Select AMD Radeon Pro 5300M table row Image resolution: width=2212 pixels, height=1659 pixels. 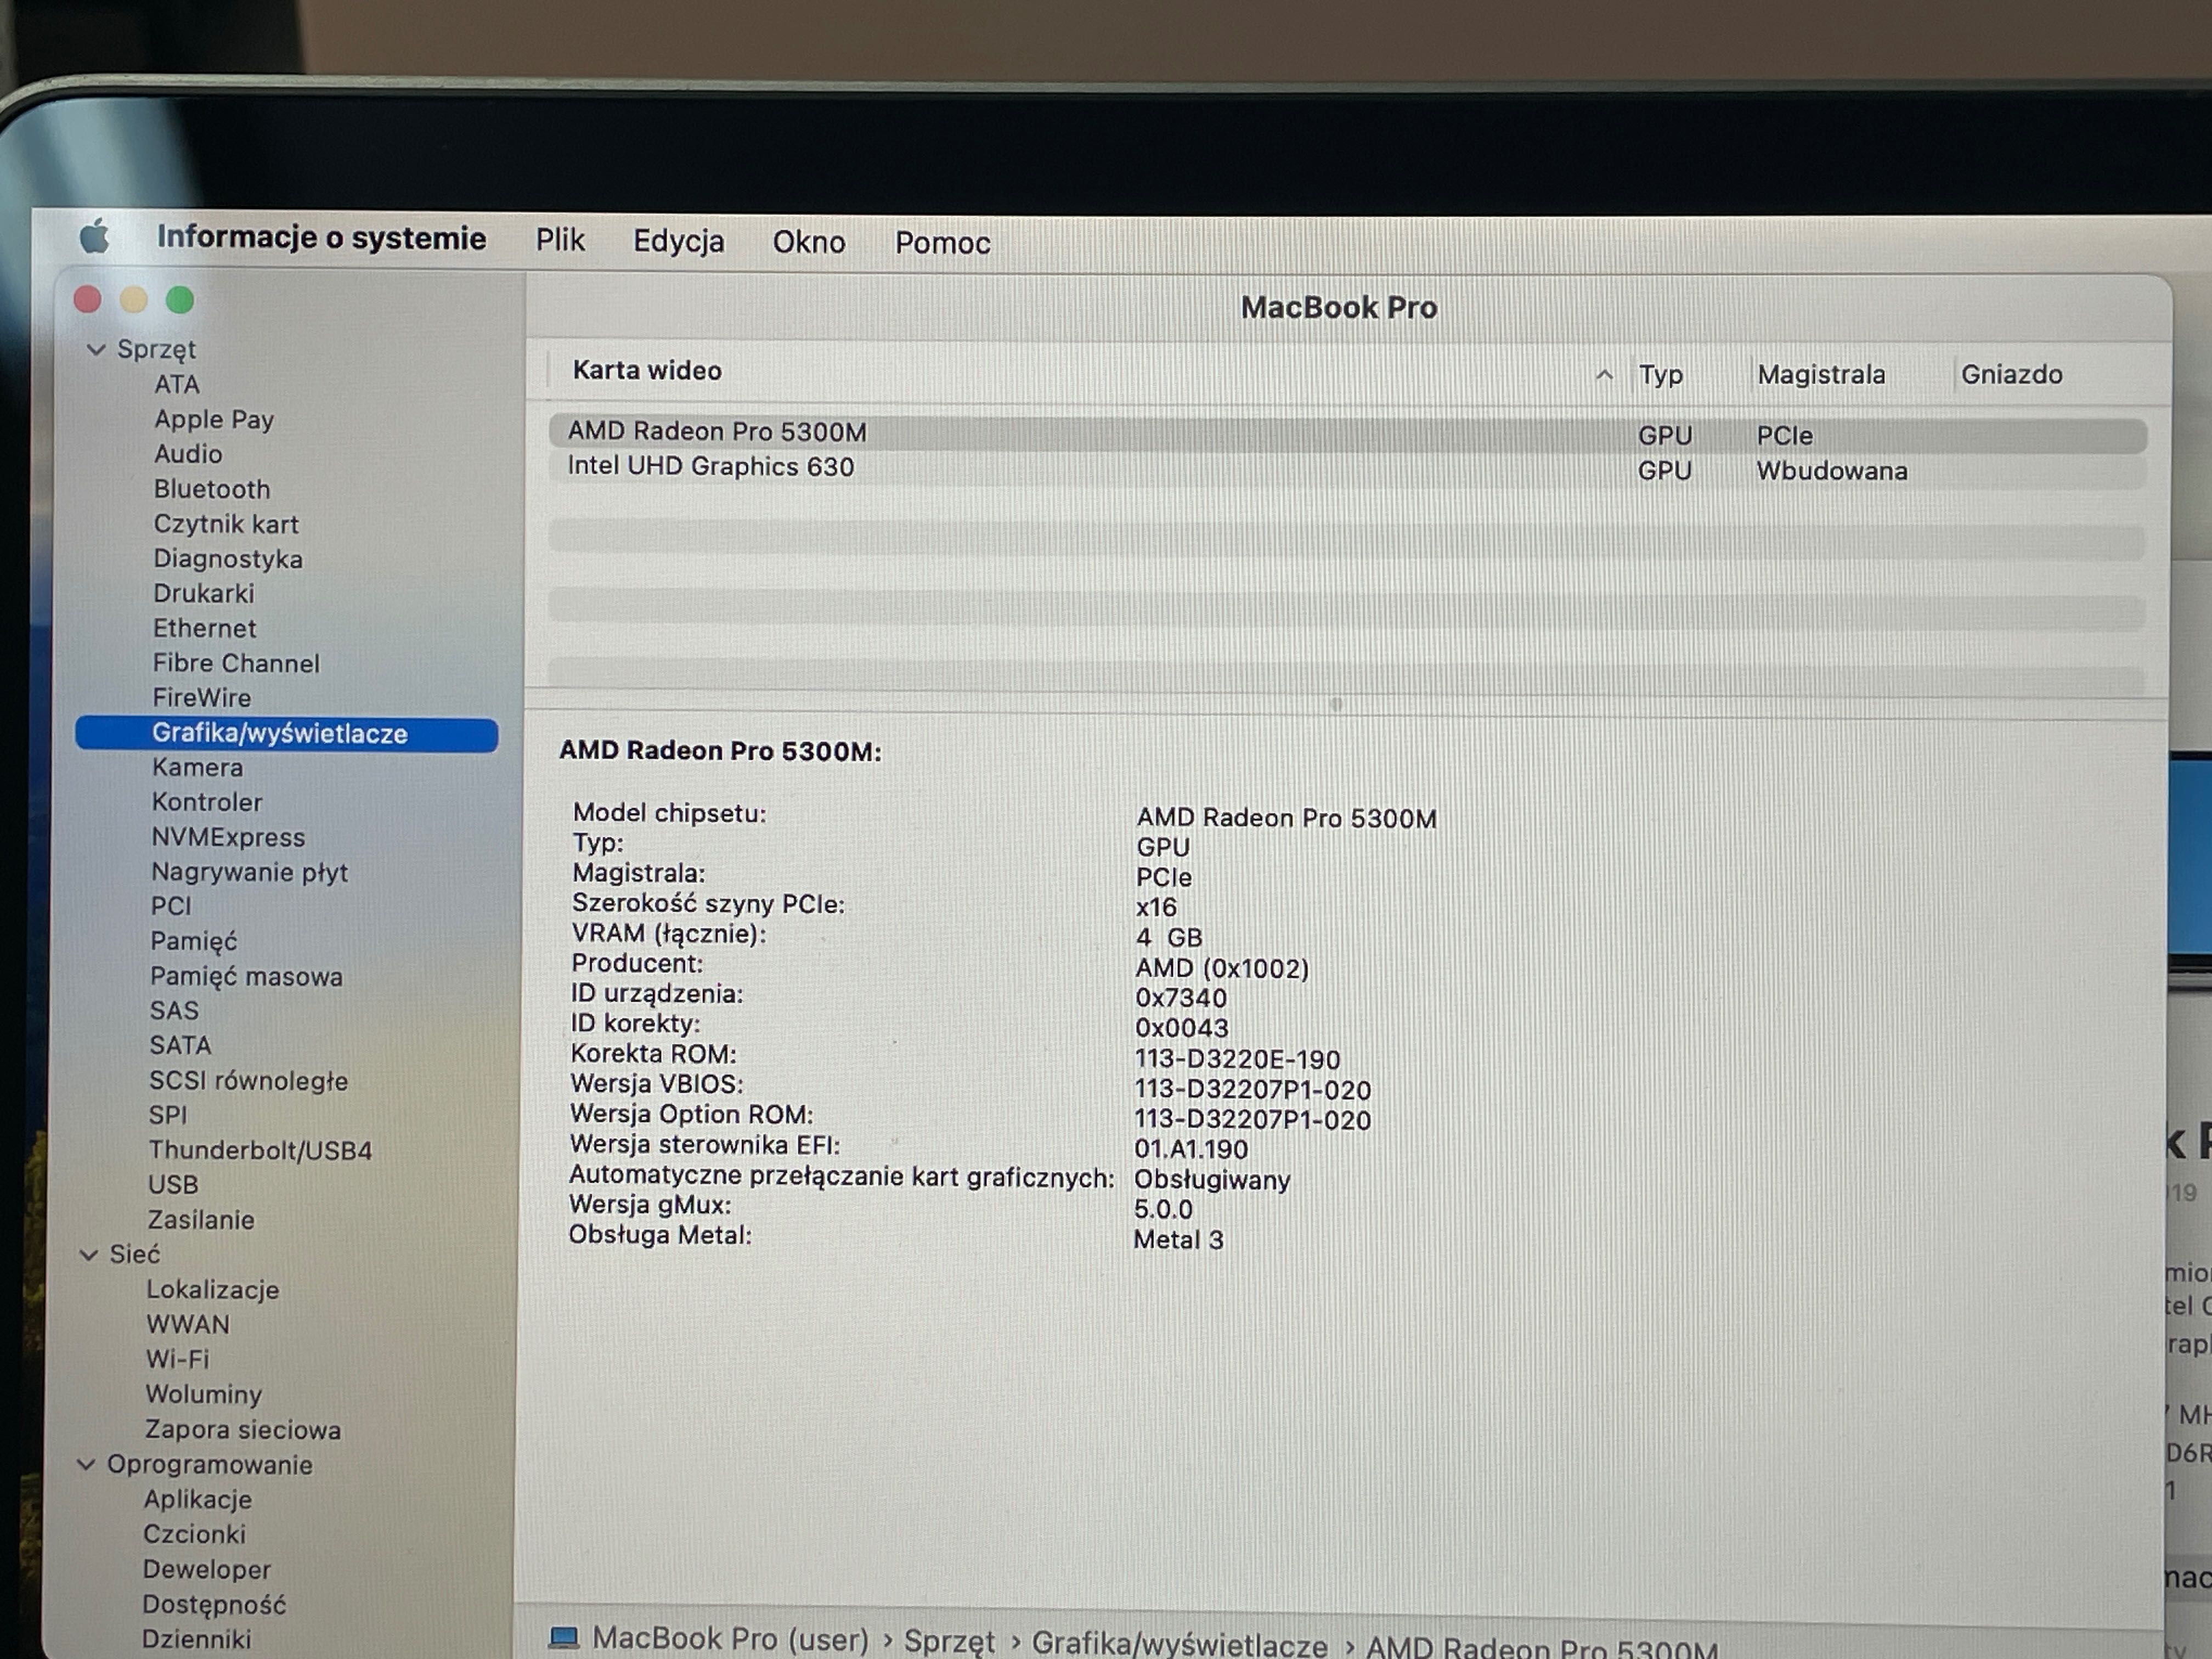(1347, 434)
